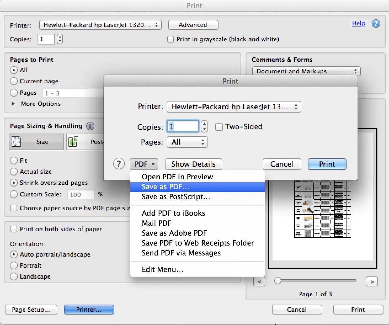Click Copies field in print sheet

pyautogui.click(x=183, y=126)
